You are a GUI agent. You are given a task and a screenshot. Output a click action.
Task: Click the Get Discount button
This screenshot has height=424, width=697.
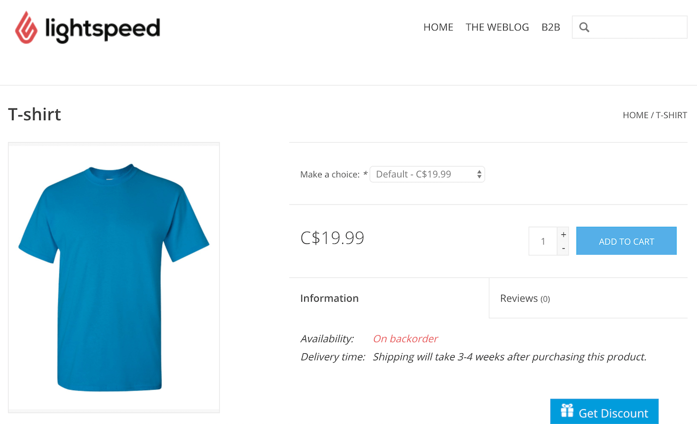pos(604,412)
